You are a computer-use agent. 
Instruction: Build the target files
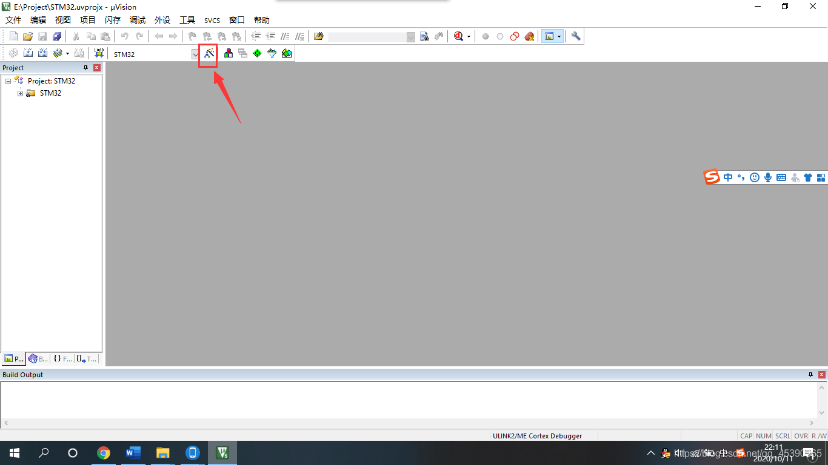28,53
